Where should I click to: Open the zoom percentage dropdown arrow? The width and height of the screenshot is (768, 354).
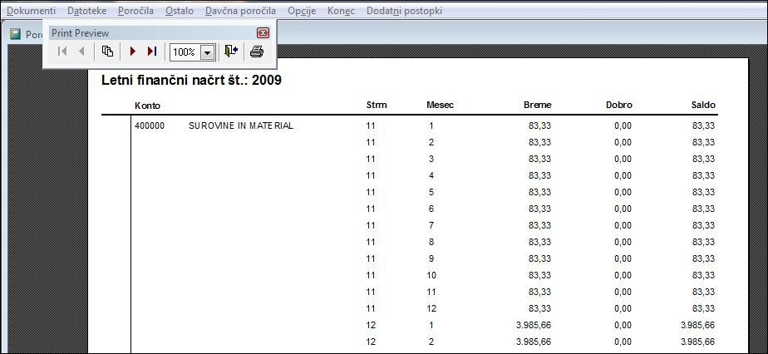pyautogui.click(x=208, y=52)
